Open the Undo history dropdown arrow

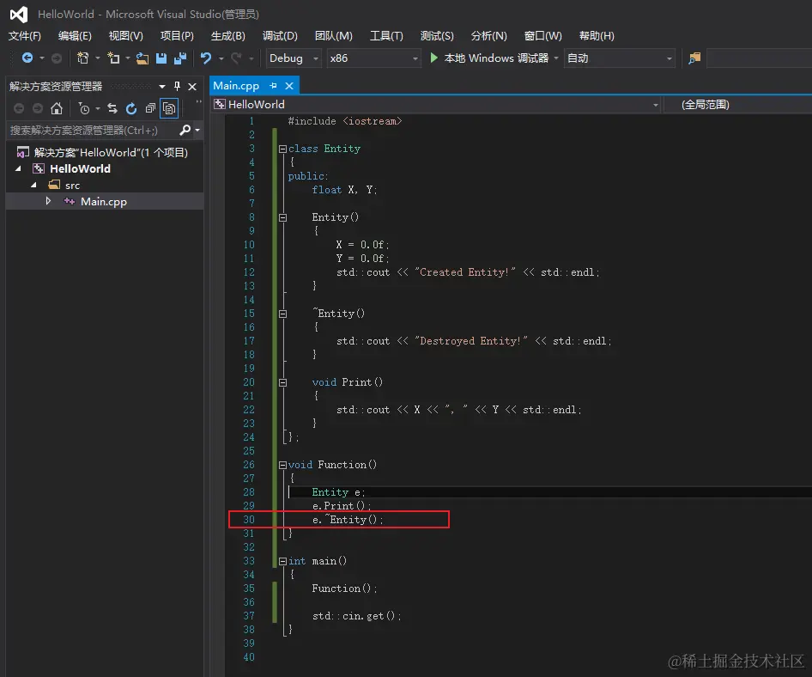click(221, 58)
